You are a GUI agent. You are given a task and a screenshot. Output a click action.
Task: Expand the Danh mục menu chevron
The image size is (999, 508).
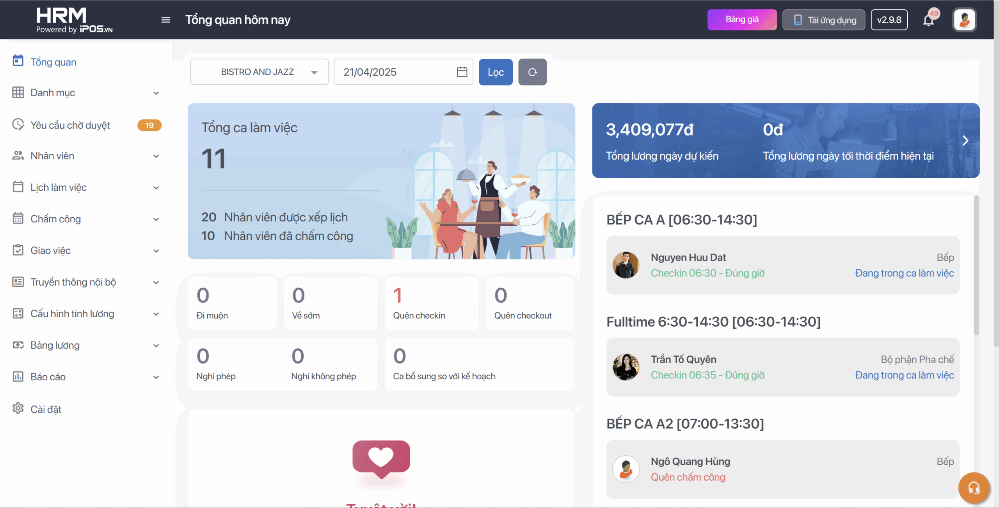click(x=156, y=93)
